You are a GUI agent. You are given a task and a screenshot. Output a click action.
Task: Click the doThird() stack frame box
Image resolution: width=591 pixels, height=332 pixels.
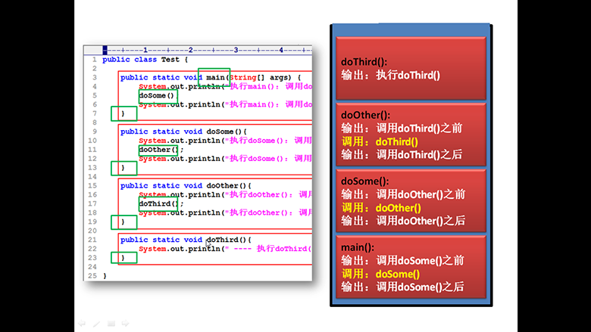click(x=411, y=68)
